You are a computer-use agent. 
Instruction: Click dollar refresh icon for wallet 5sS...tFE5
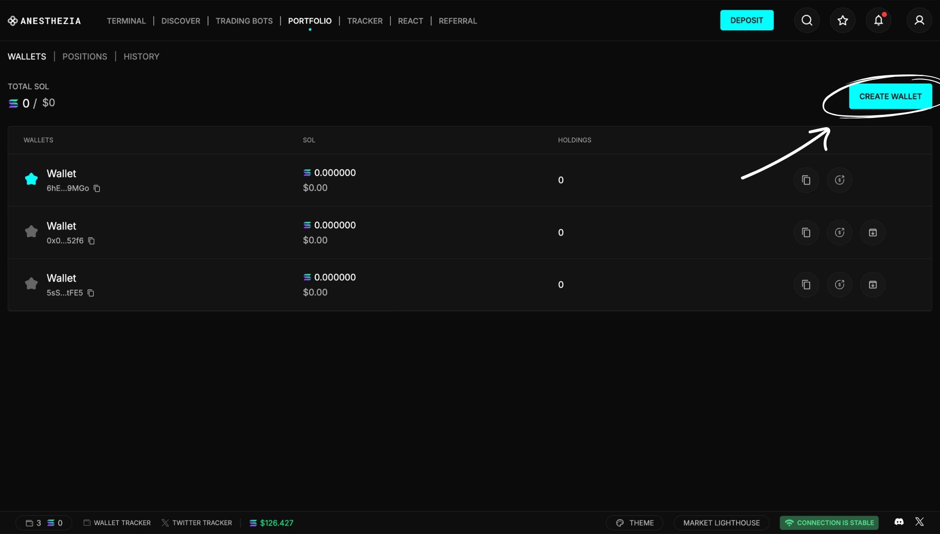[839, 285]
